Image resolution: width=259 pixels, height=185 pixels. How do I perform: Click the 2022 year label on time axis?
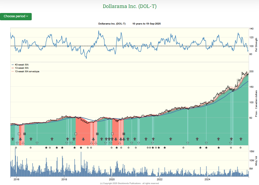click(x=159, y=179)
